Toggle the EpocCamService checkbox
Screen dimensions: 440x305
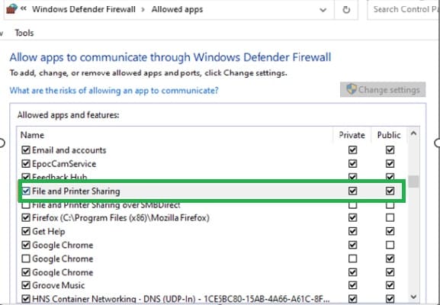[26, 164]
